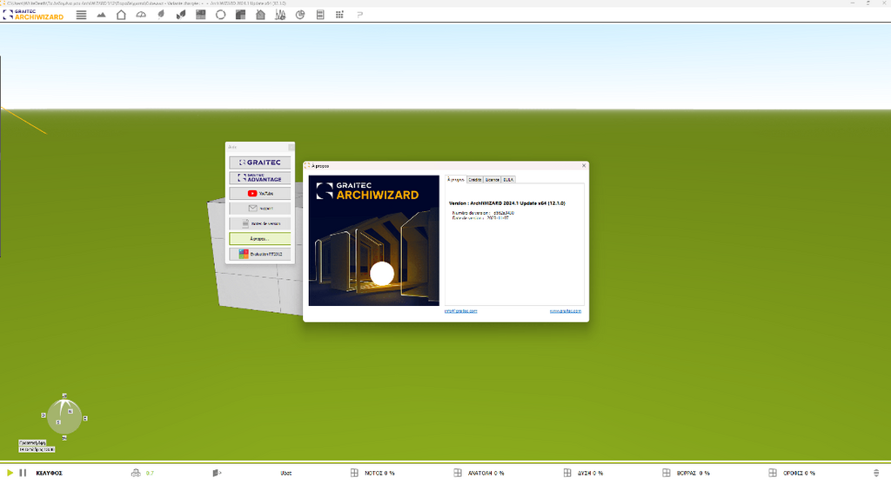Open the www.graitec.com link

pos(566,311)
